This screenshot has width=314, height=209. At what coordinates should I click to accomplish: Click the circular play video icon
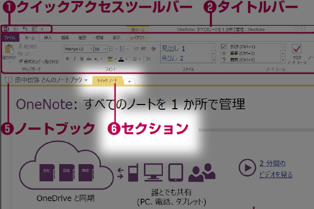tap(248, 168)
